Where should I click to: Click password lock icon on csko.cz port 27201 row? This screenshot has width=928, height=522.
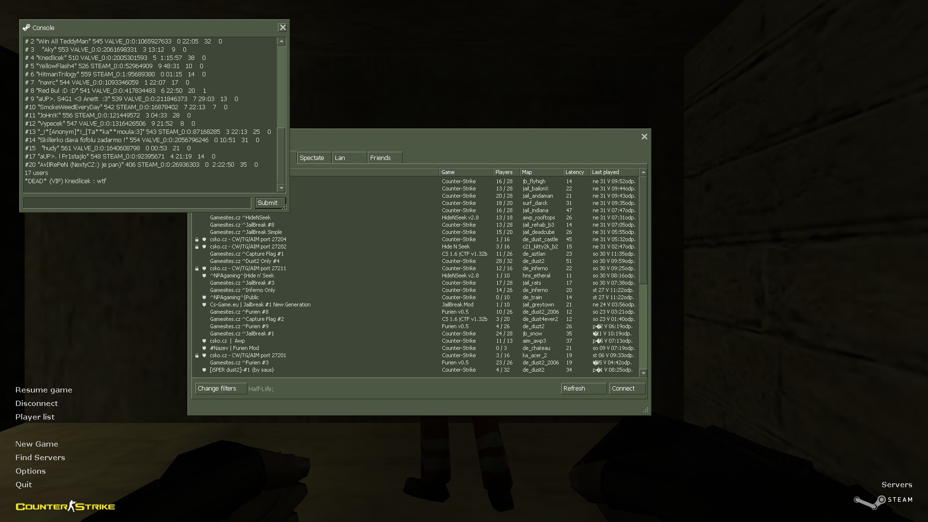[197, 356]
